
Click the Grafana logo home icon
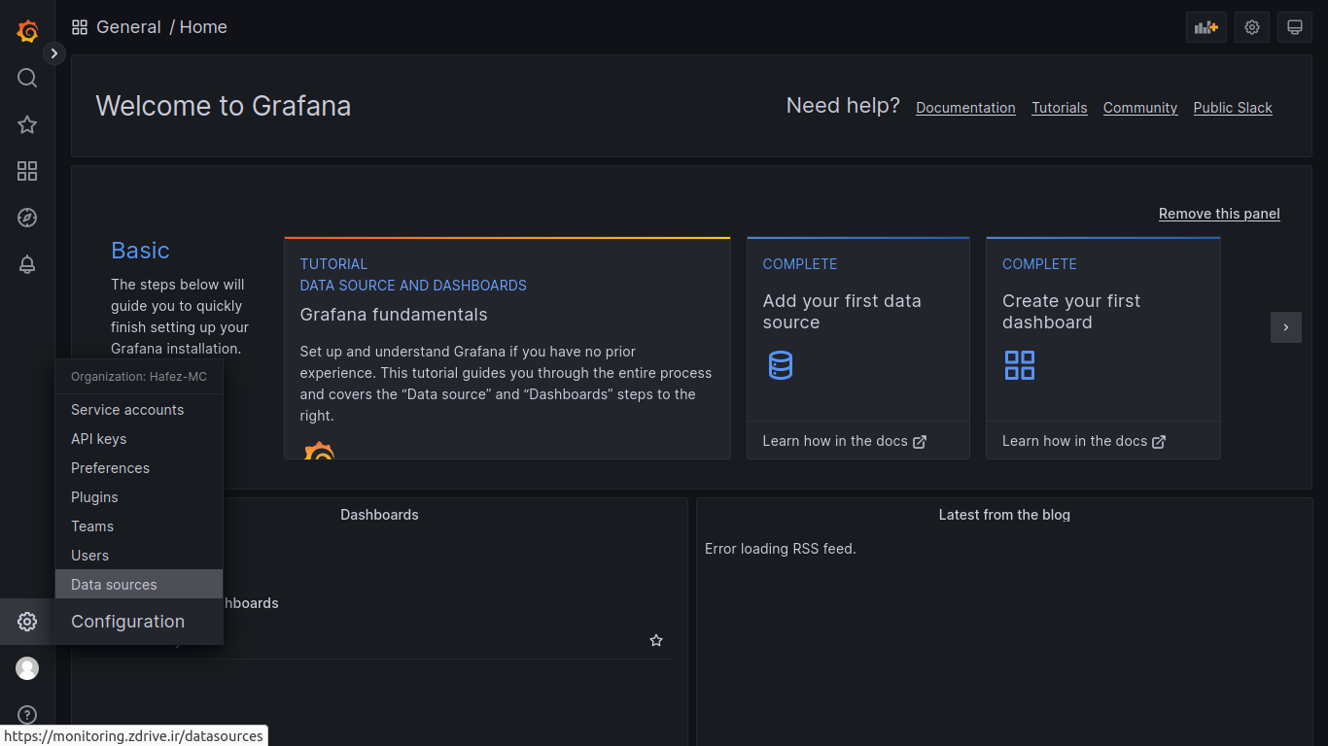pos(27,31)
